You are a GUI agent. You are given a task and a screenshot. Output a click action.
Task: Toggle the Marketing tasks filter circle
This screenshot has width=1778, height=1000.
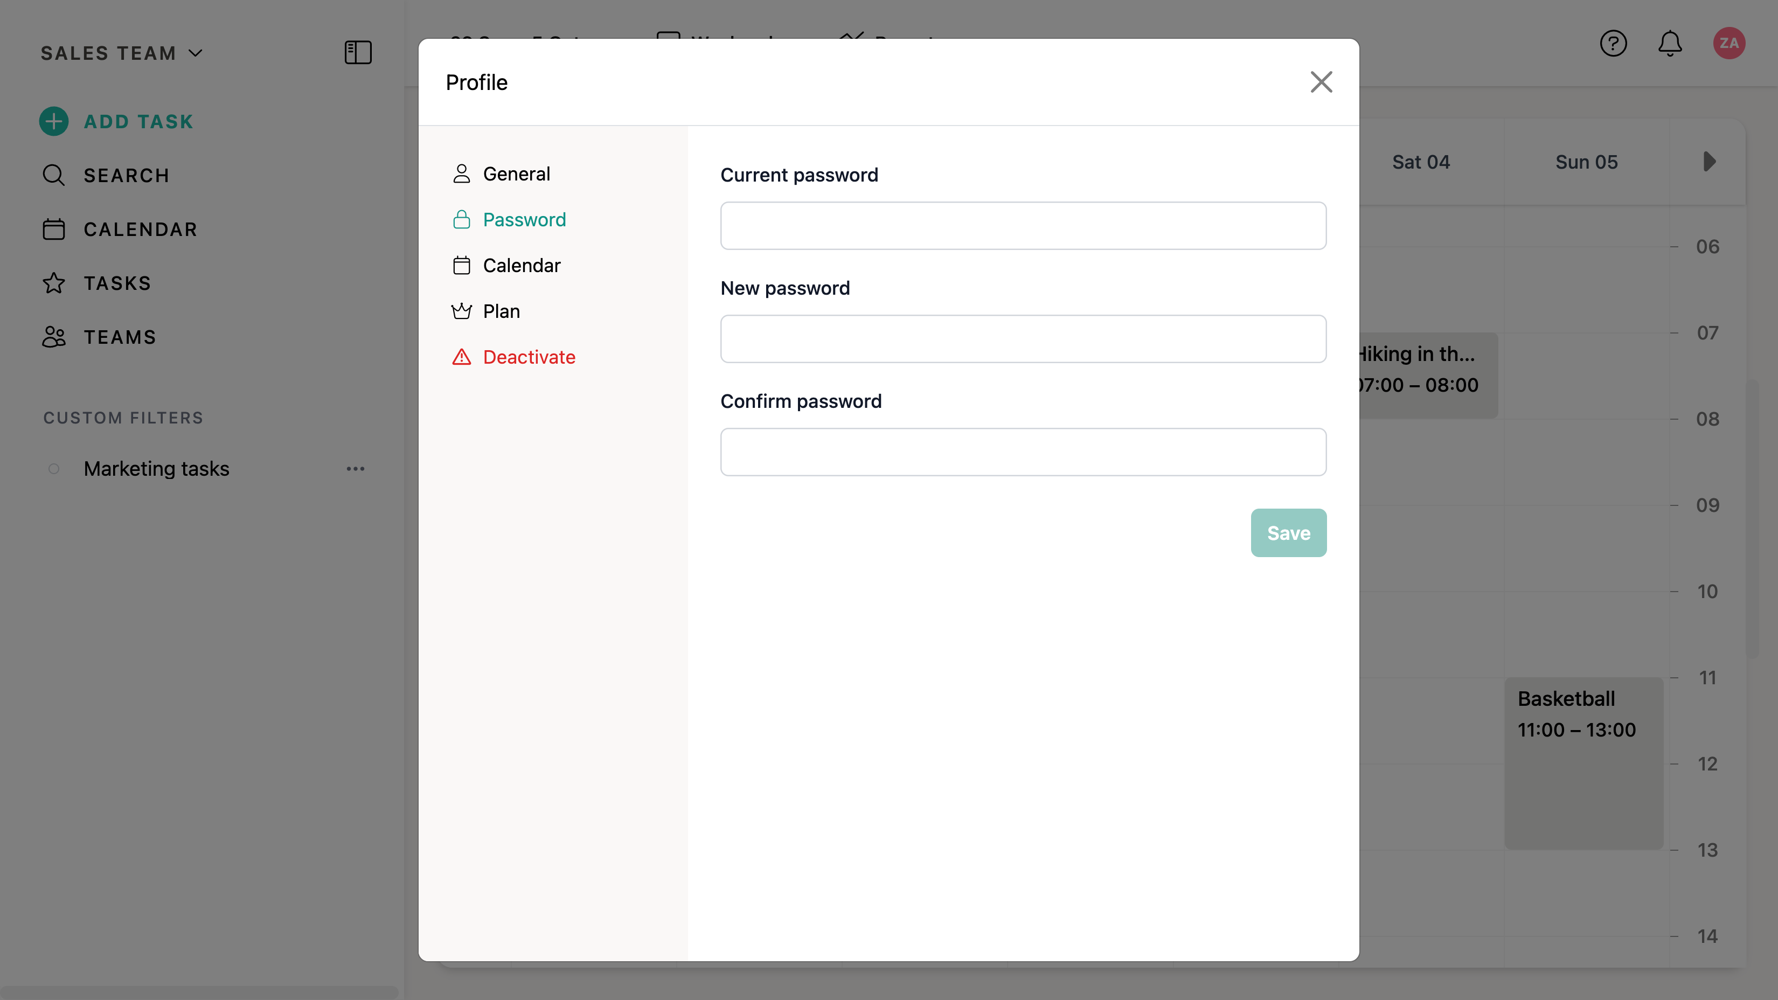pyautogui.click(x=54, y=469)
